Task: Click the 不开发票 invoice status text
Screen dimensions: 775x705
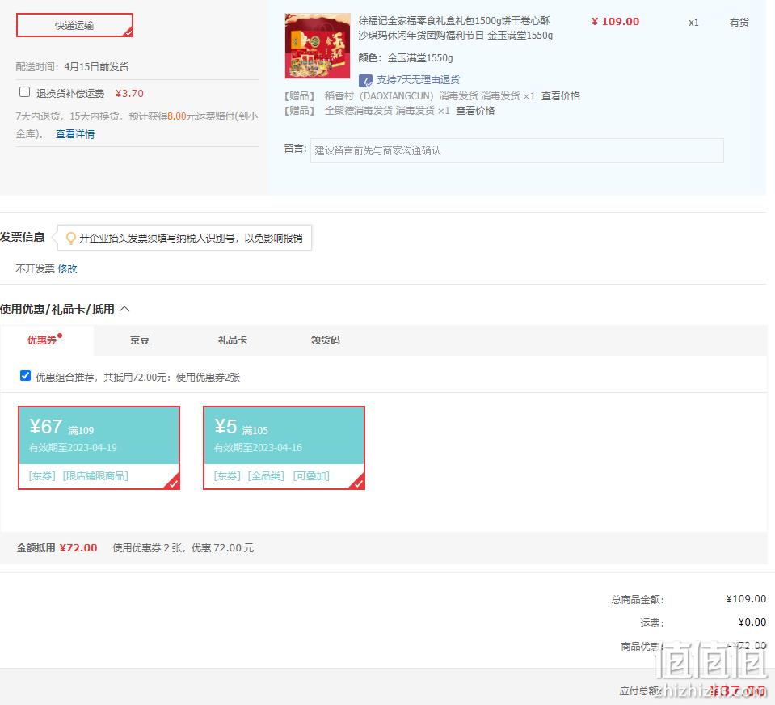Action: click(35, 269)
